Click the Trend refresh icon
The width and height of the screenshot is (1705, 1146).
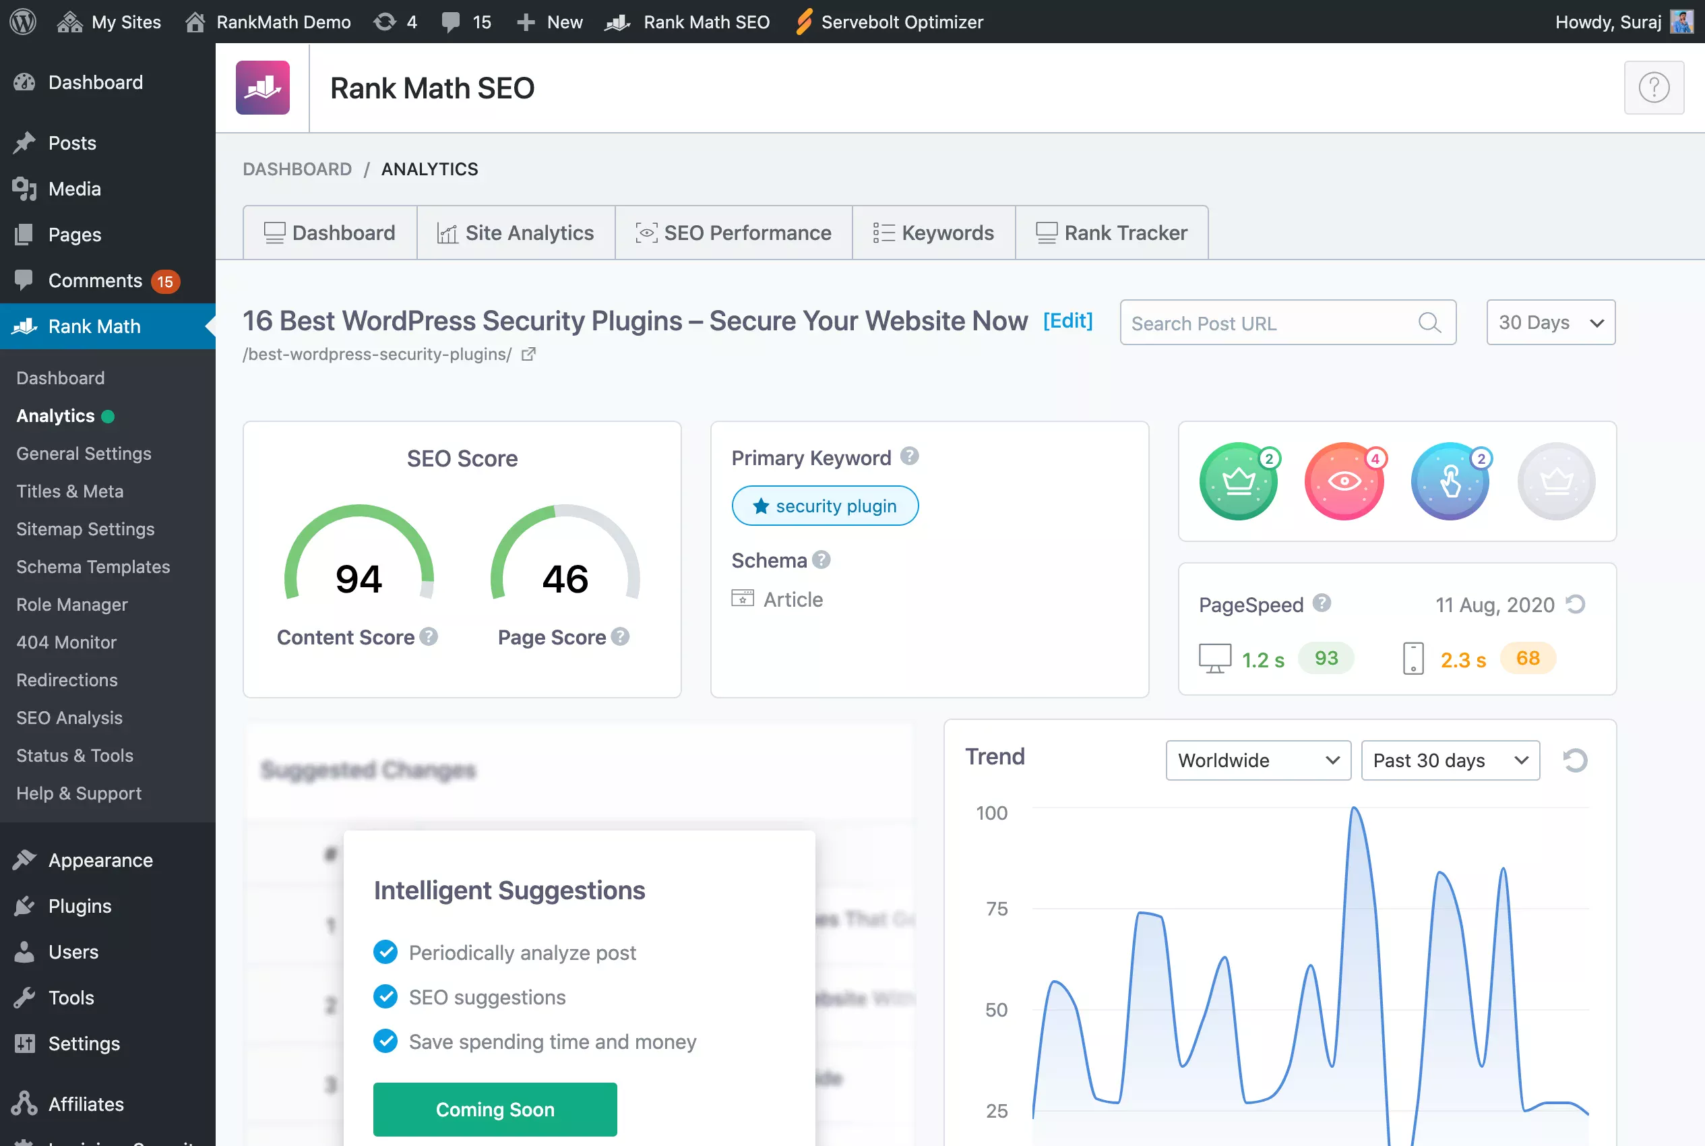(1575, 760)
